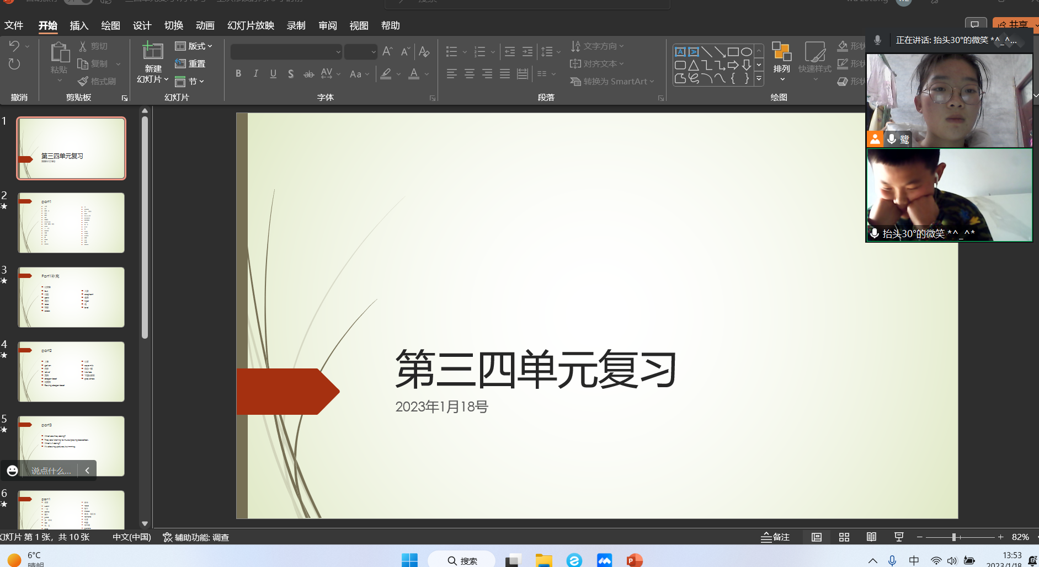Reset the slide layout

pyautogui.click(x=190, y=64)
